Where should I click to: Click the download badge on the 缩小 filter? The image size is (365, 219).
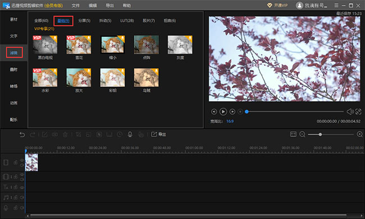tap(122, 38)
